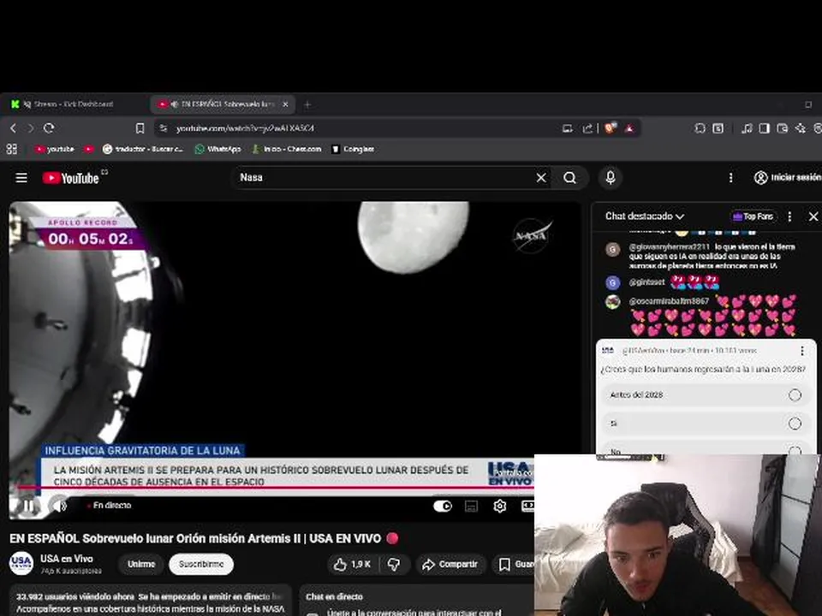
Task: Open the Inicio - Chess.com bookmark
Action: [x=286, y=149]
